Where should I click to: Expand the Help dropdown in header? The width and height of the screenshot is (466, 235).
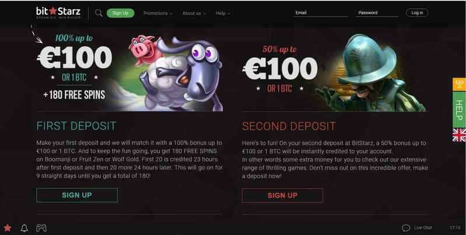(x=223, y=13)
